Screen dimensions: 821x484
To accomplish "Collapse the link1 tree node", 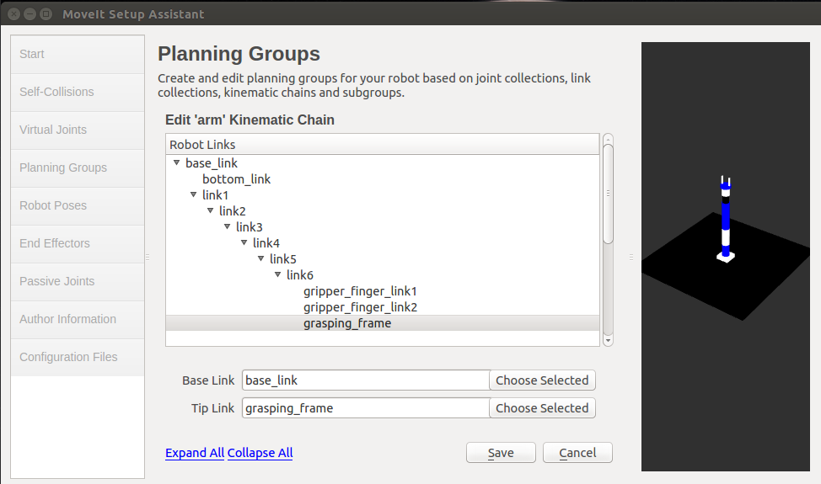I will click(193, 195).
